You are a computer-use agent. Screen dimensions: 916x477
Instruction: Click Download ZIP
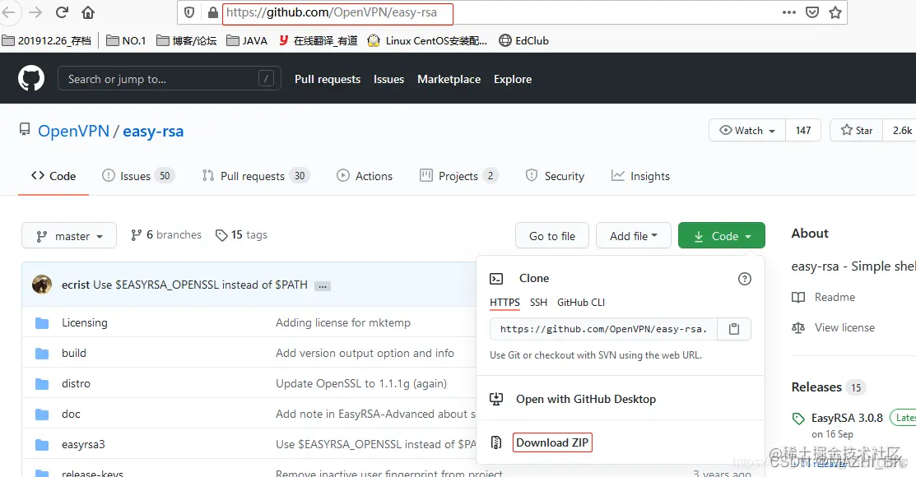[x=552, y=442]
